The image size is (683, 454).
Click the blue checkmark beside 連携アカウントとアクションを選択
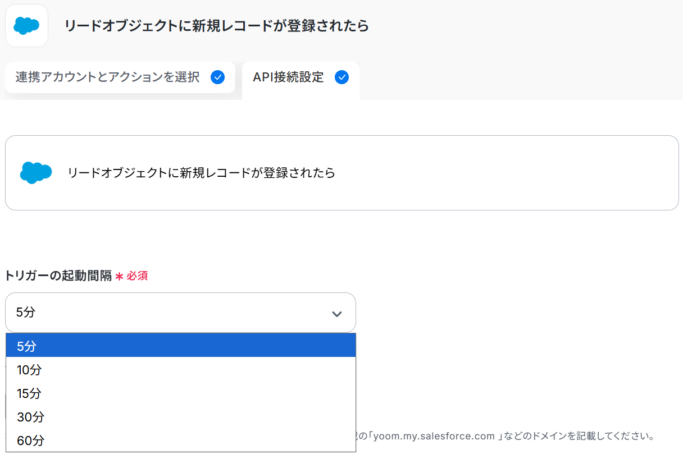coord(217,77)
